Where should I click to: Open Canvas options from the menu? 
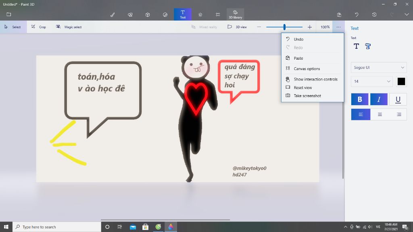coord(313,68)
